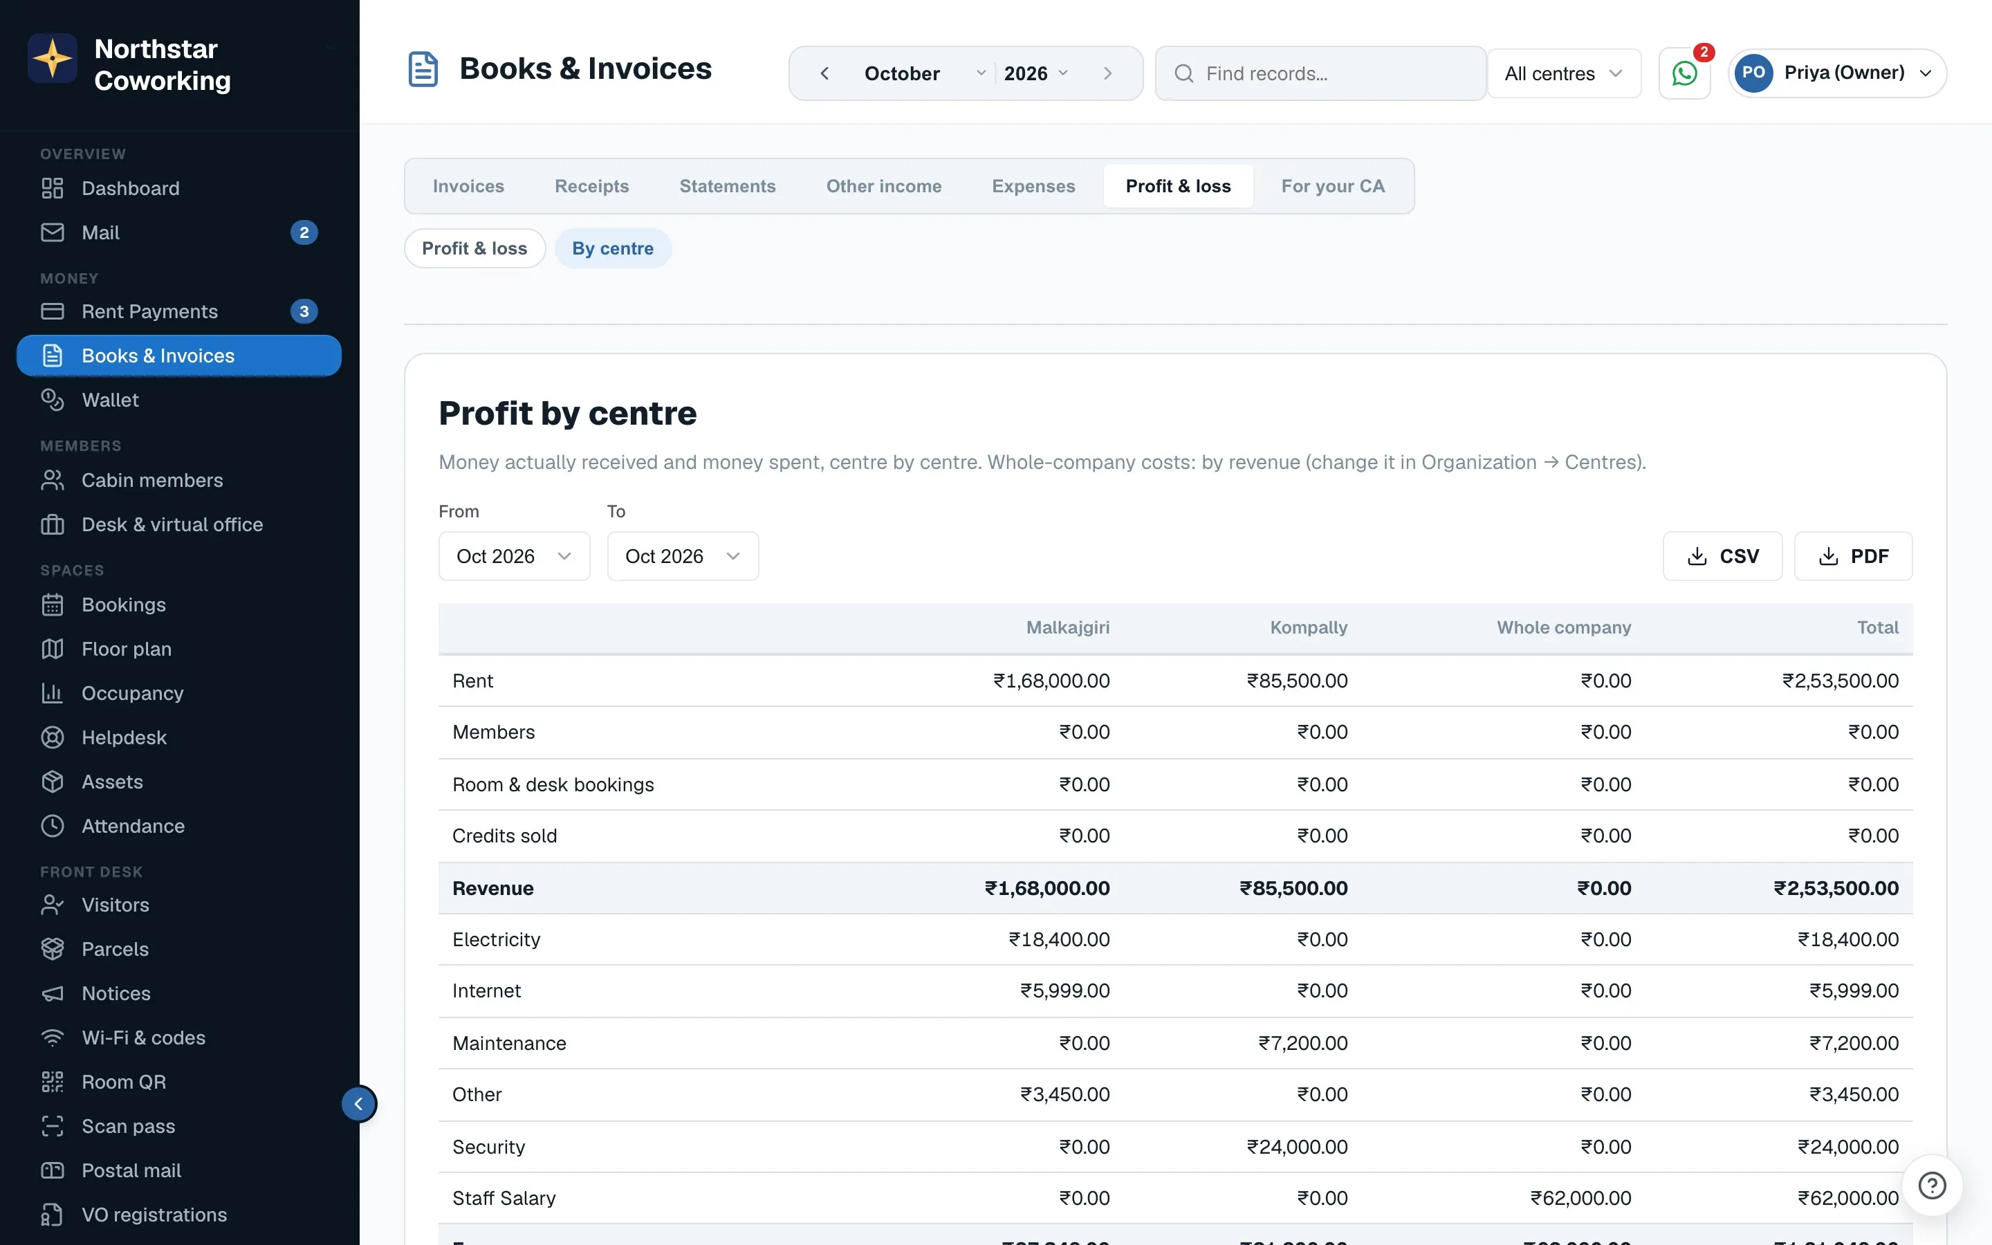The width and height of the screenshot is (1992, 1245).
Task: Switch to the Statements tab
Action: tap(728, 186)
